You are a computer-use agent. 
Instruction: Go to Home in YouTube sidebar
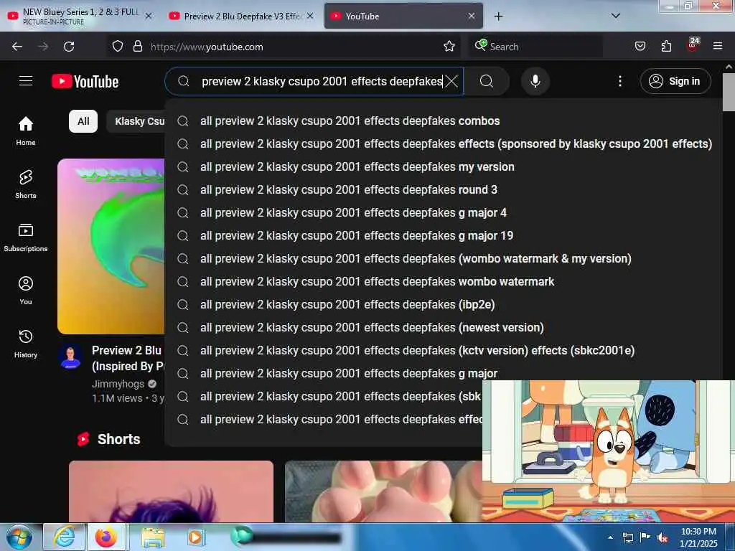(x=26, y=131)
